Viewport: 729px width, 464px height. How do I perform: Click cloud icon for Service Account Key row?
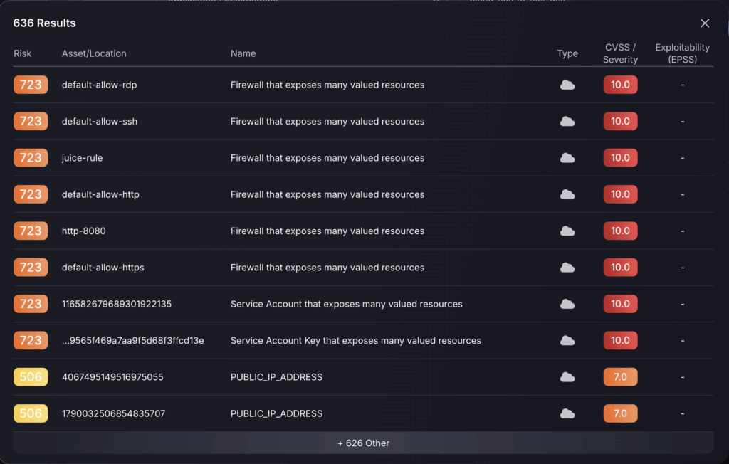coord(567,341)
